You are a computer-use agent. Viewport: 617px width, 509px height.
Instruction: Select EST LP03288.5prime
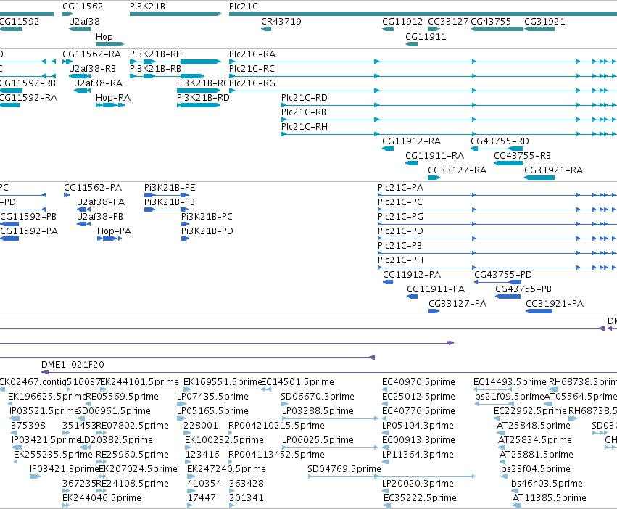click(318, 411)
